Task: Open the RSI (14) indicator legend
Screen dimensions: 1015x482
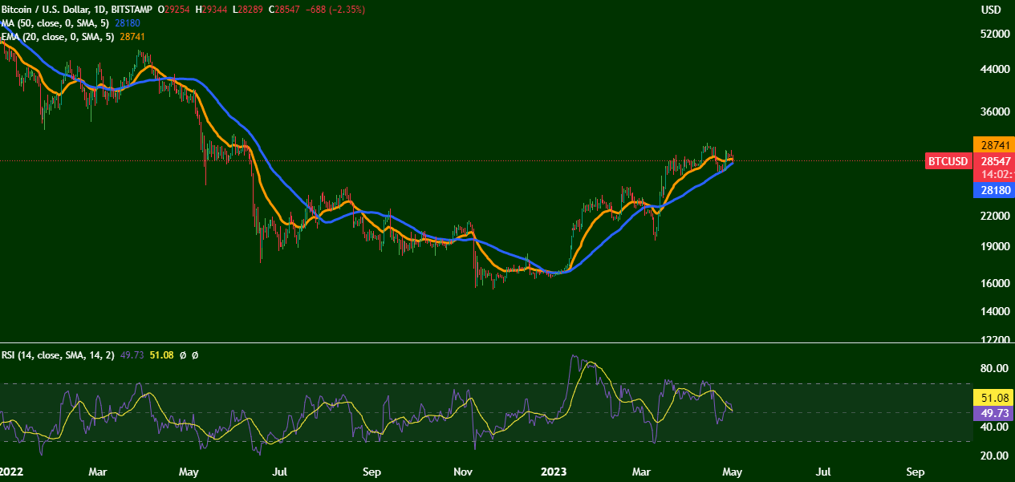Action: pos(56,354)
